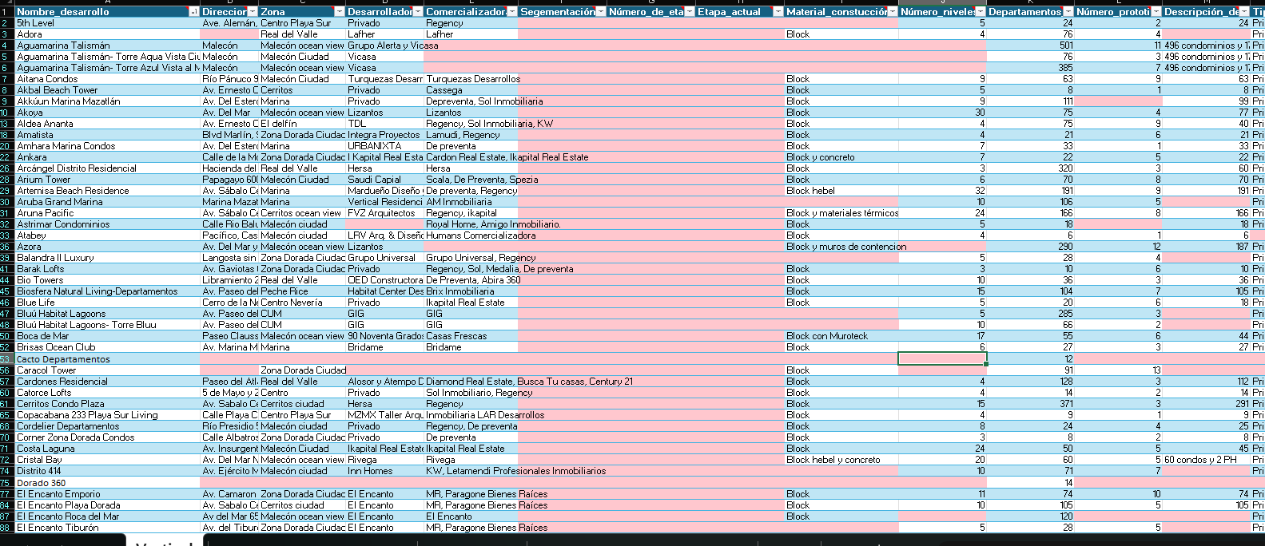Open the Comercializadora filter dropdown

coord(512,12)
